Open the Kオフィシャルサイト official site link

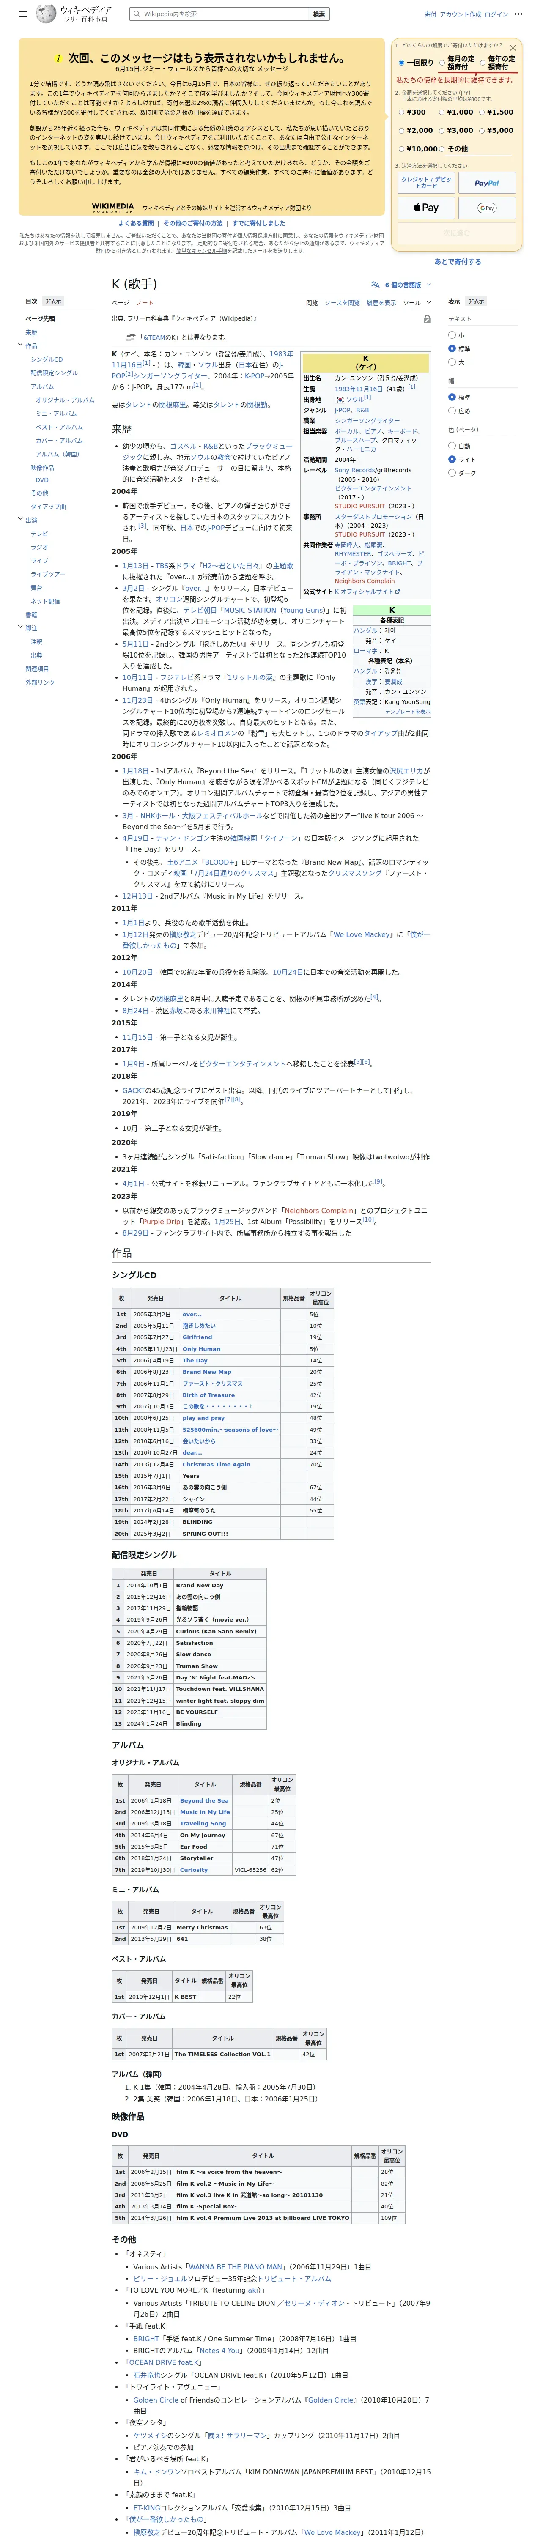click(x=367, y=592)
